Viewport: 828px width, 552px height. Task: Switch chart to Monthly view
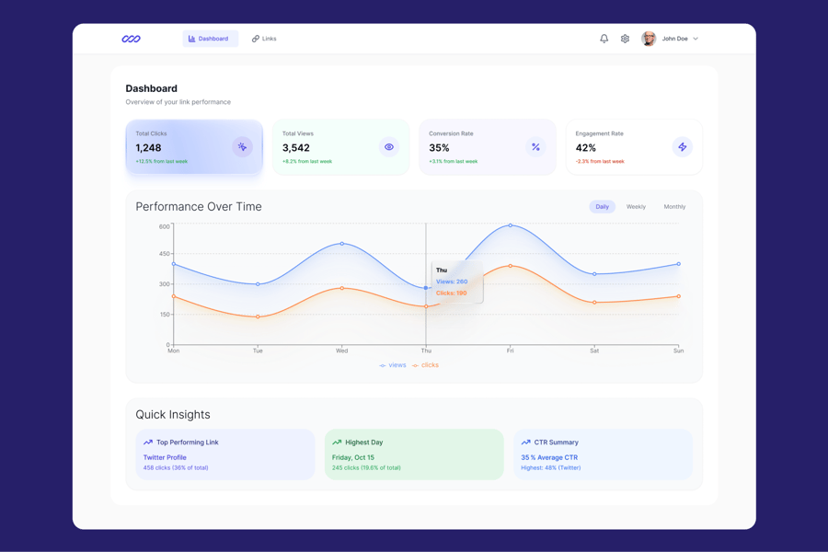[x=674, y=207]
